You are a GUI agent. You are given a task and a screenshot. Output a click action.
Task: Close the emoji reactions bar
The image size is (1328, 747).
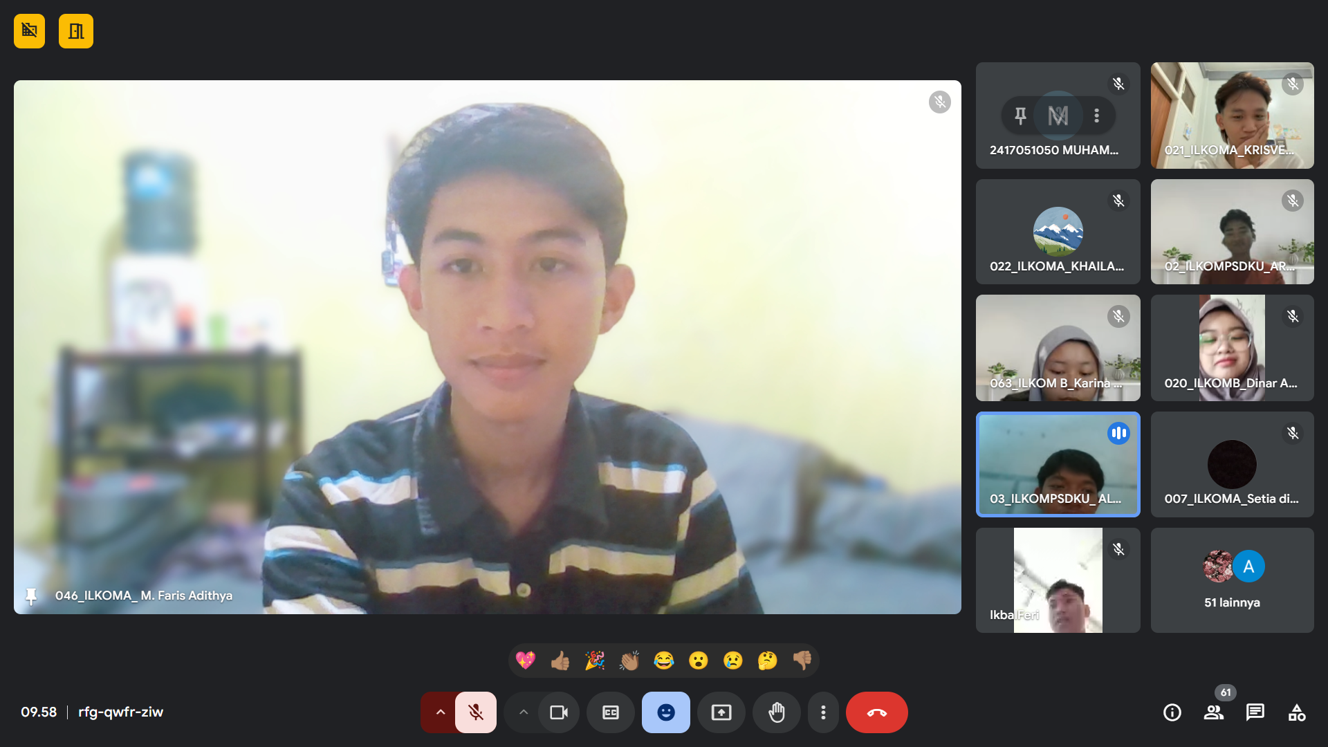665,712
